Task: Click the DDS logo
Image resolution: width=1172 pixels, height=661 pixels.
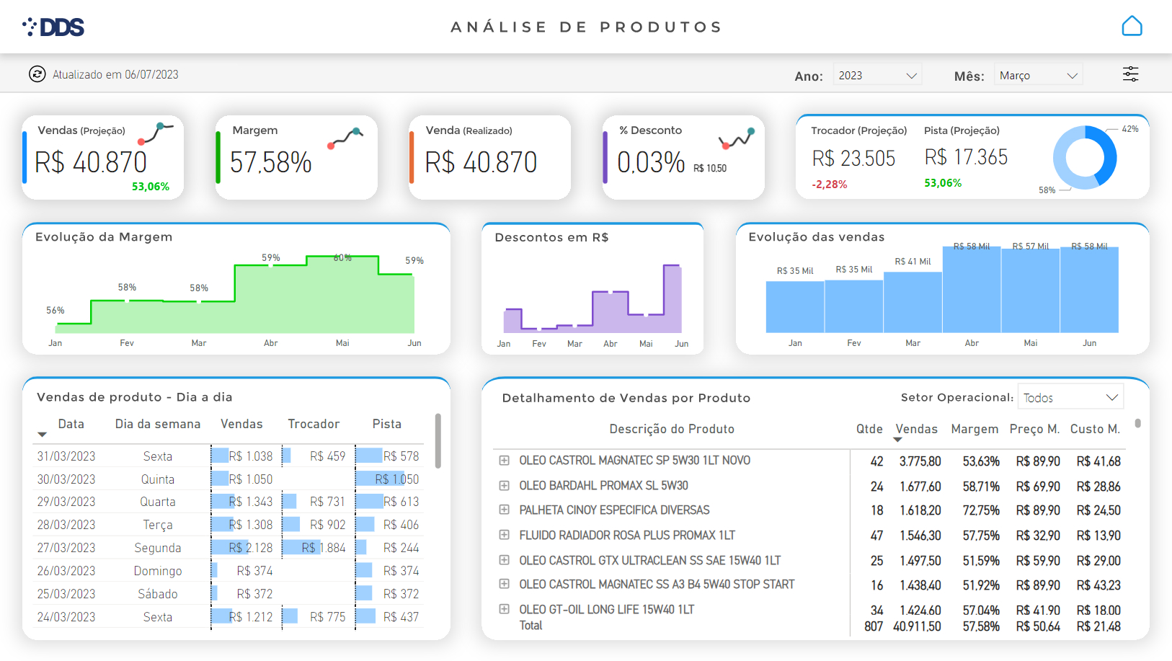Action: 53,27
